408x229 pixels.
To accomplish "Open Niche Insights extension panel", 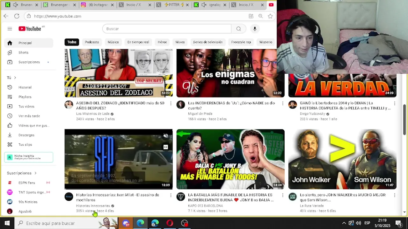I will [29, 157].
